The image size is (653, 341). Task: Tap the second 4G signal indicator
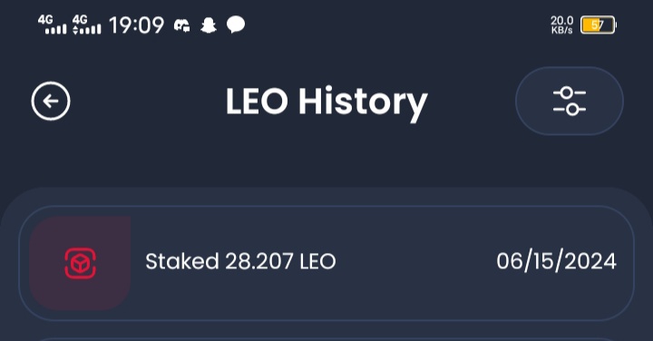pyautogui.click(x=87, y=24)
